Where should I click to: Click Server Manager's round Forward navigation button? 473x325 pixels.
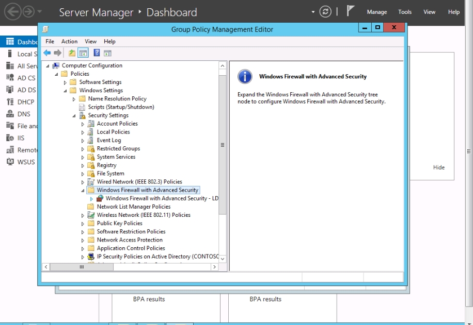(x=29, y=12)
